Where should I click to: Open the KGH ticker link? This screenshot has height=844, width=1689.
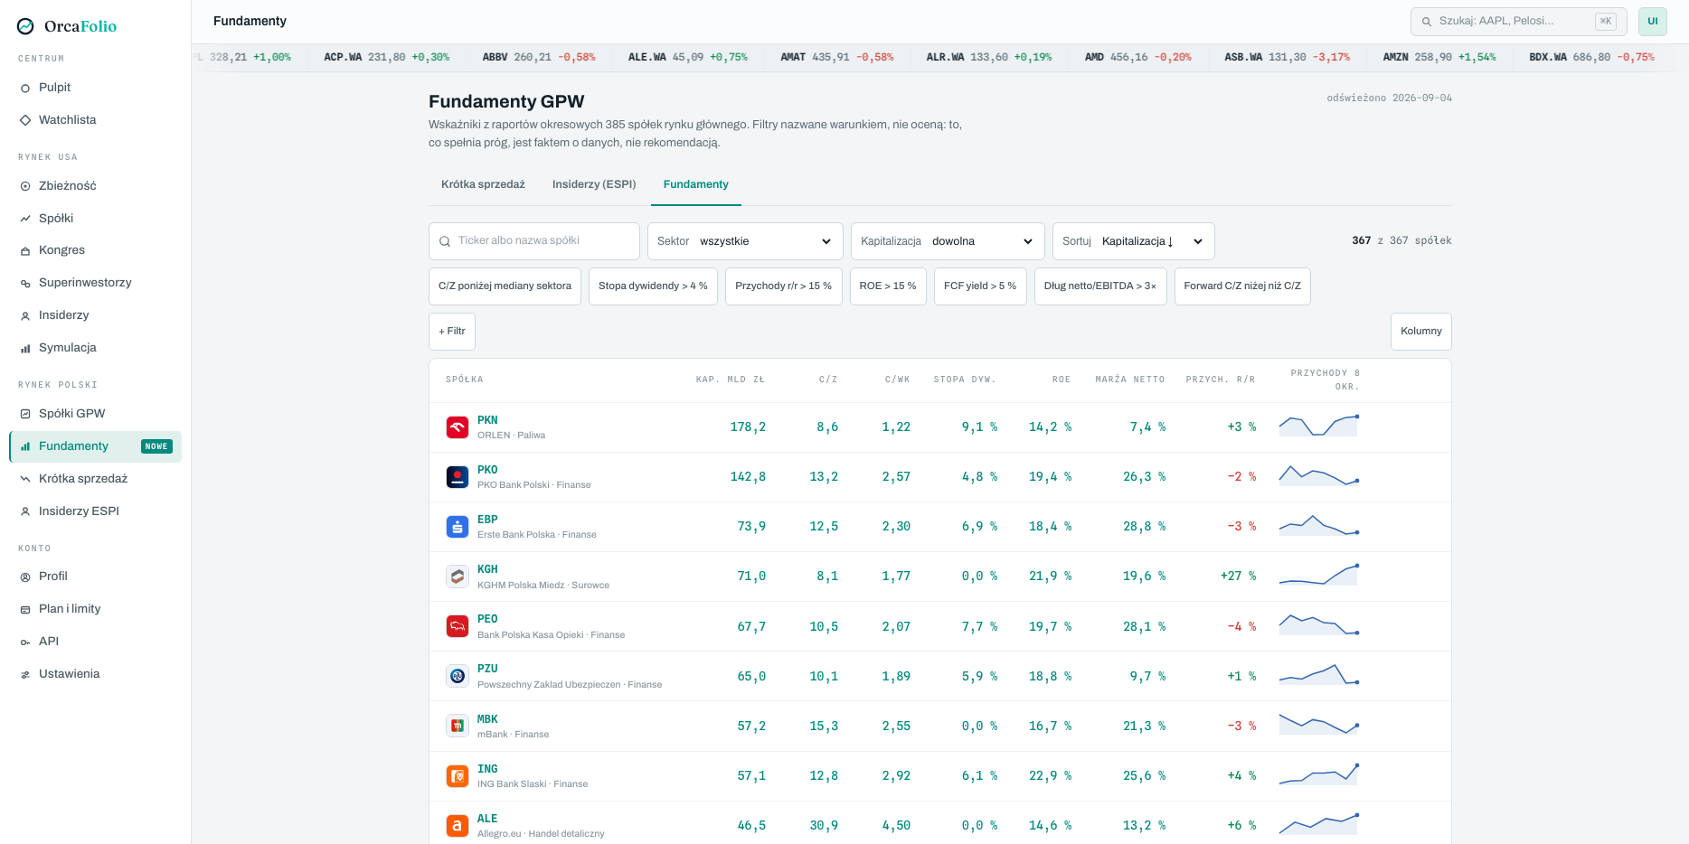[x=487, y=569]
